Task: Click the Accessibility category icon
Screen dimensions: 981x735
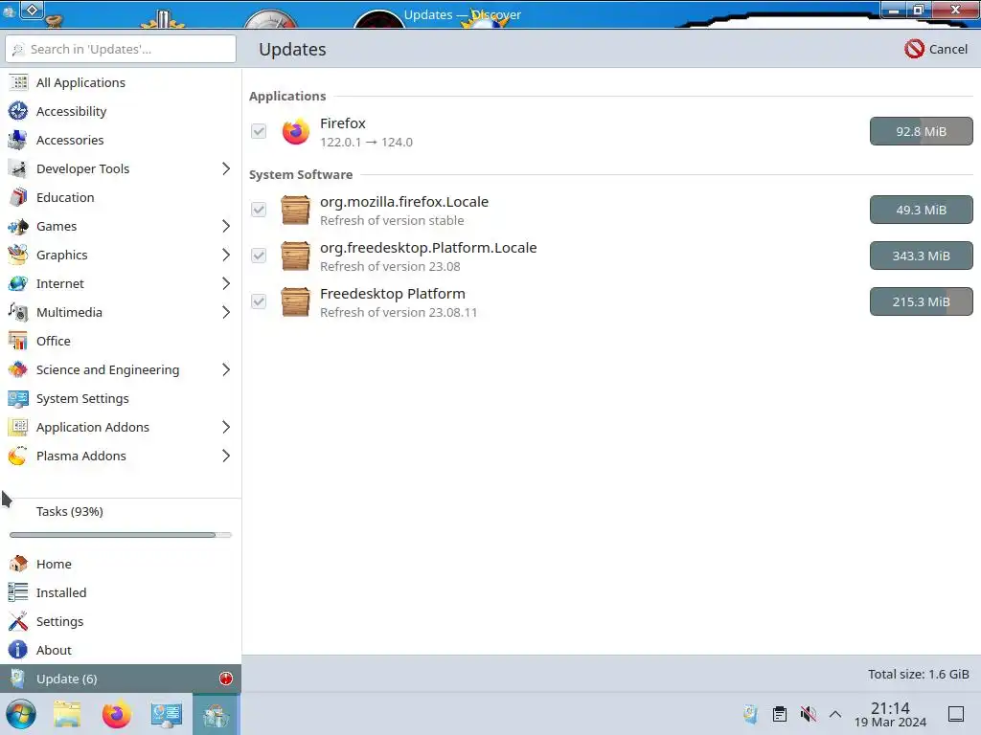Action: [x=18, y=111]
